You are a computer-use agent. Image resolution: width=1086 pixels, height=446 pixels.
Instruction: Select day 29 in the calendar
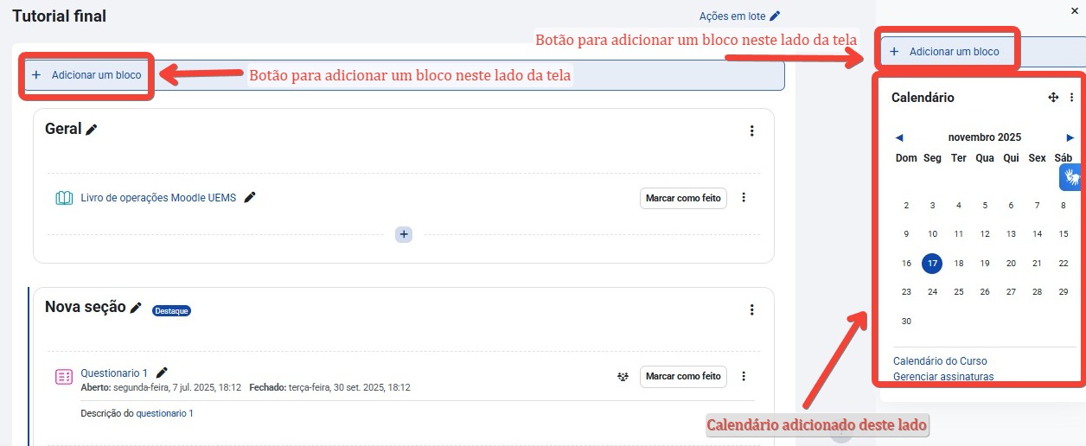coord(1064,292)
